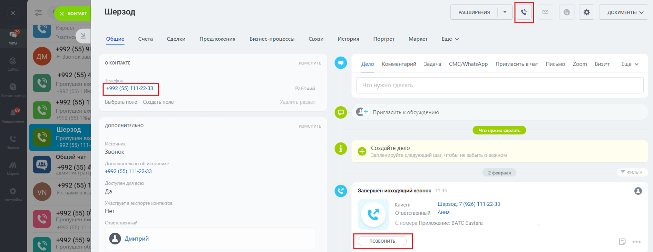Open Чаты in the left sidebar
The image size is (653, 252).
pos(13,37)
